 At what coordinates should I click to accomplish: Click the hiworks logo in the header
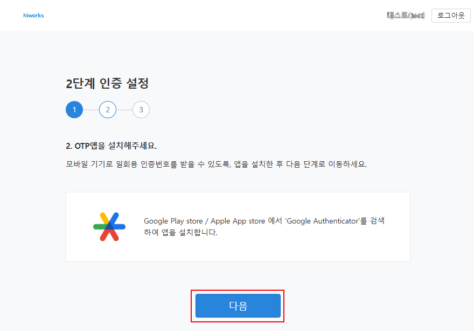(x=33, y=16)
